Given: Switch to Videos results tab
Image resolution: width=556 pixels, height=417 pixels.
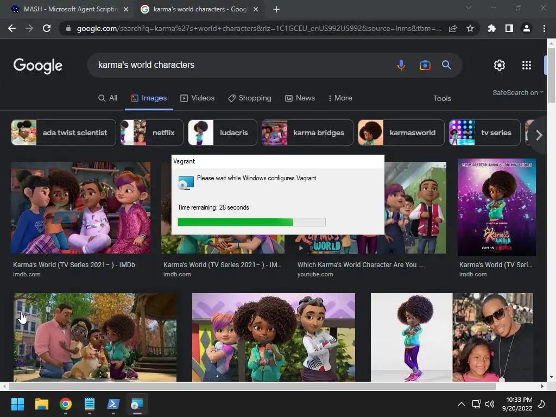Looking at the screenshot, I should (x=198, y=98).
